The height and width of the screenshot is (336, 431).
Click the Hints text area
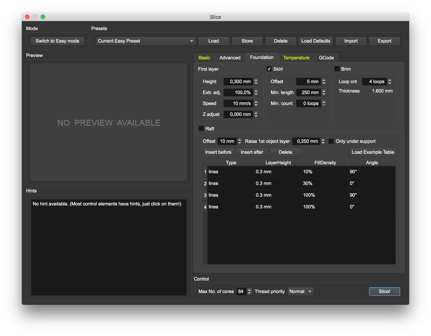[x=109, y=247]
